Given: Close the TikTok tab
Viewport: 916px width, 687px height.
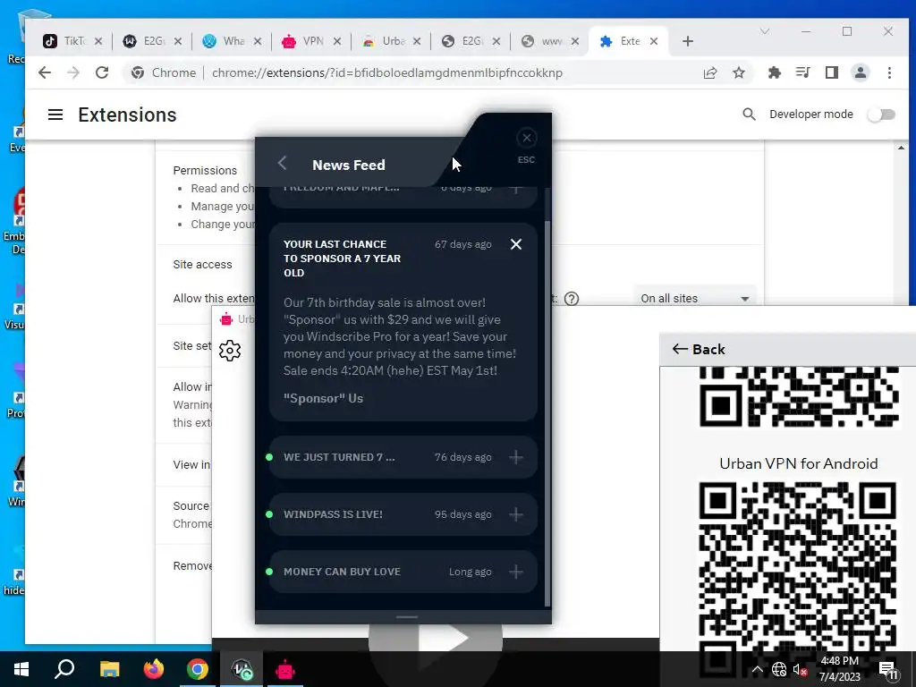Looking at the screenshot, I should pos(98,41).
